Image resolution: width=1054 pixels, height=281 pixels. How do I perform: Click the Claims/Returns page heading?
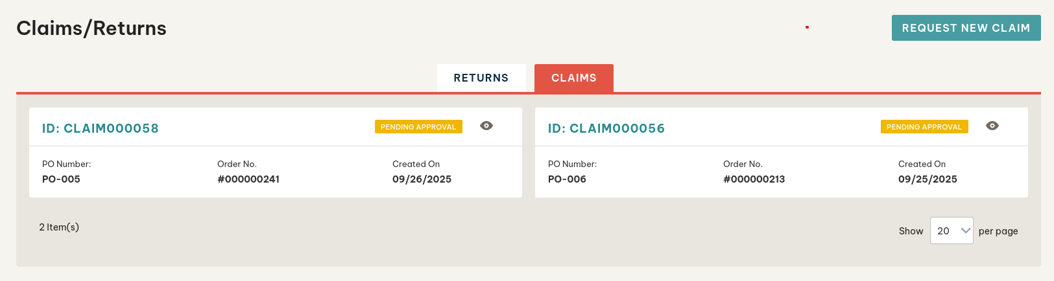click(x=91, y=28)
